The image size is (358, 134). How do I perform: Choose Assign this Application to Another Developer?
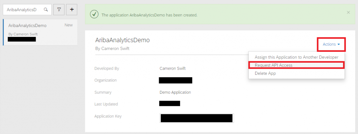pos(296,57)
